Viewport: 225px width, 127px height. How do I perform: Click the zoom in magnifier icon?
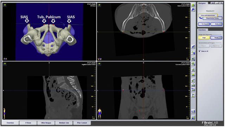click(193, 59)
